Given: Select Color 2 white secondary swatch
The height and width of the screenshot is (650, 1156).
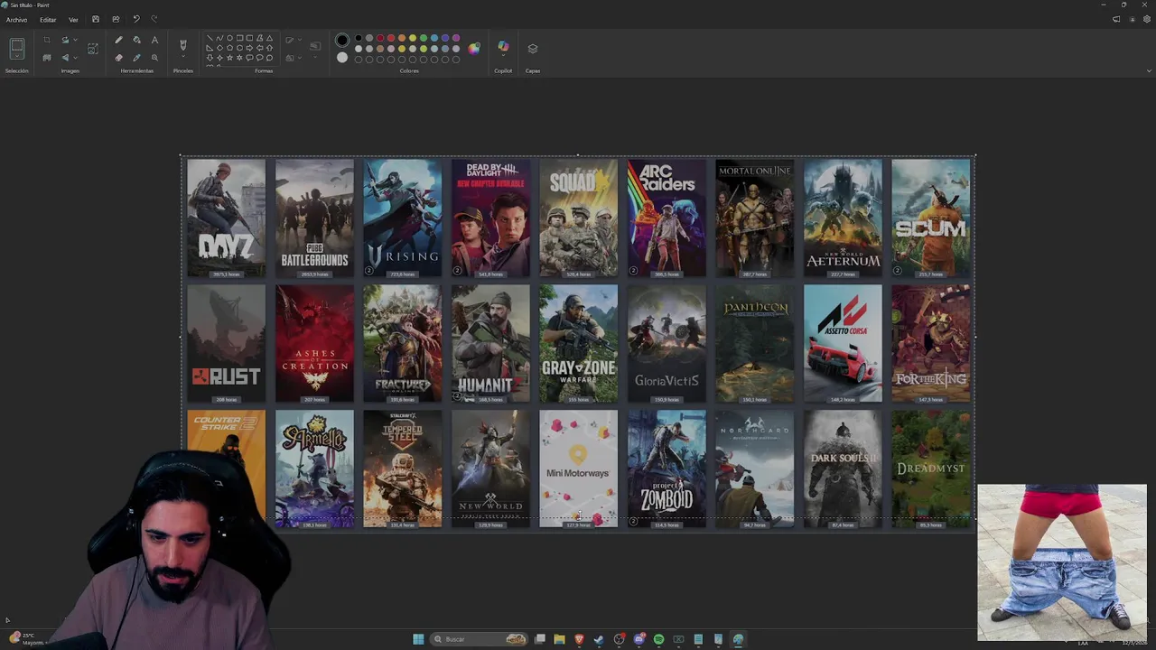Looking at the screenshot, I should click(x=342, y=57).
